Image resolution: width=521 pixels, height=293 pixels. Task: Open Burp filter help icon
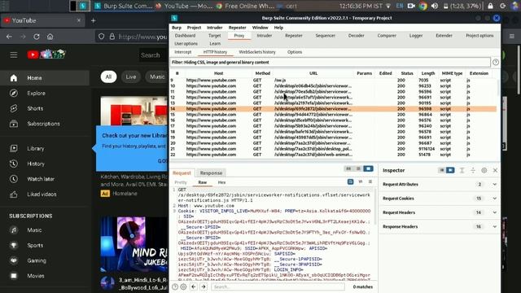(496, 62)
